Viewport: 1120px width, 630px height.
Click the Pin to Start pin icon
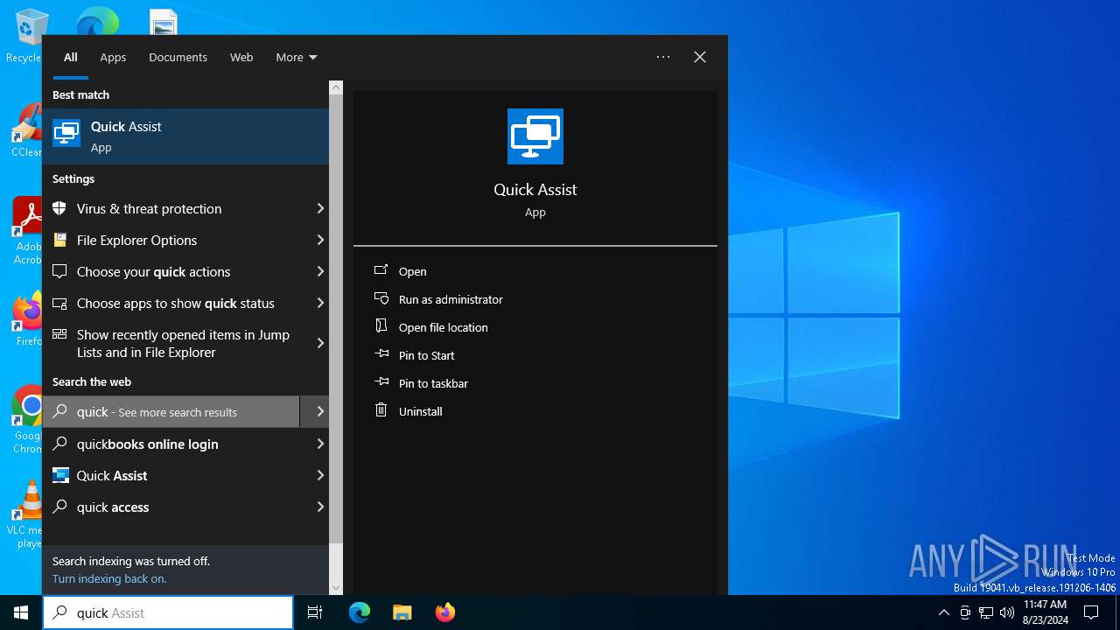[381, 354]
